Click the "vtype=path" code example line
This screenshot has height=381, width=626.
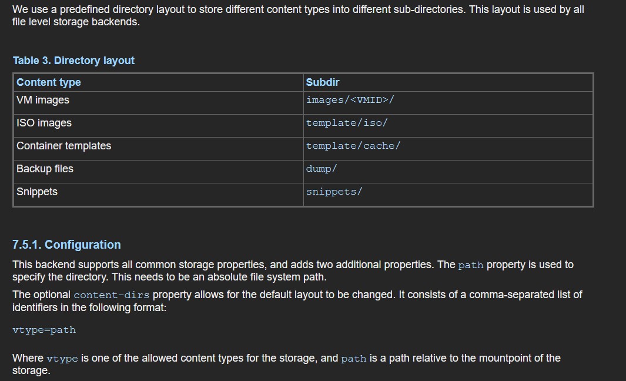(44, 330)
